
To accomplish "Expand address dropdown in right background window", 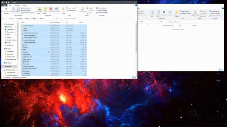I will [x=157, y=22].
